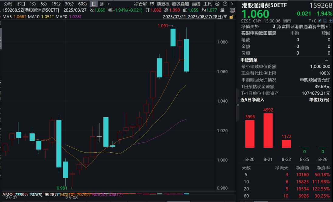Open the 28日 date range dropdown arrow

225,16
